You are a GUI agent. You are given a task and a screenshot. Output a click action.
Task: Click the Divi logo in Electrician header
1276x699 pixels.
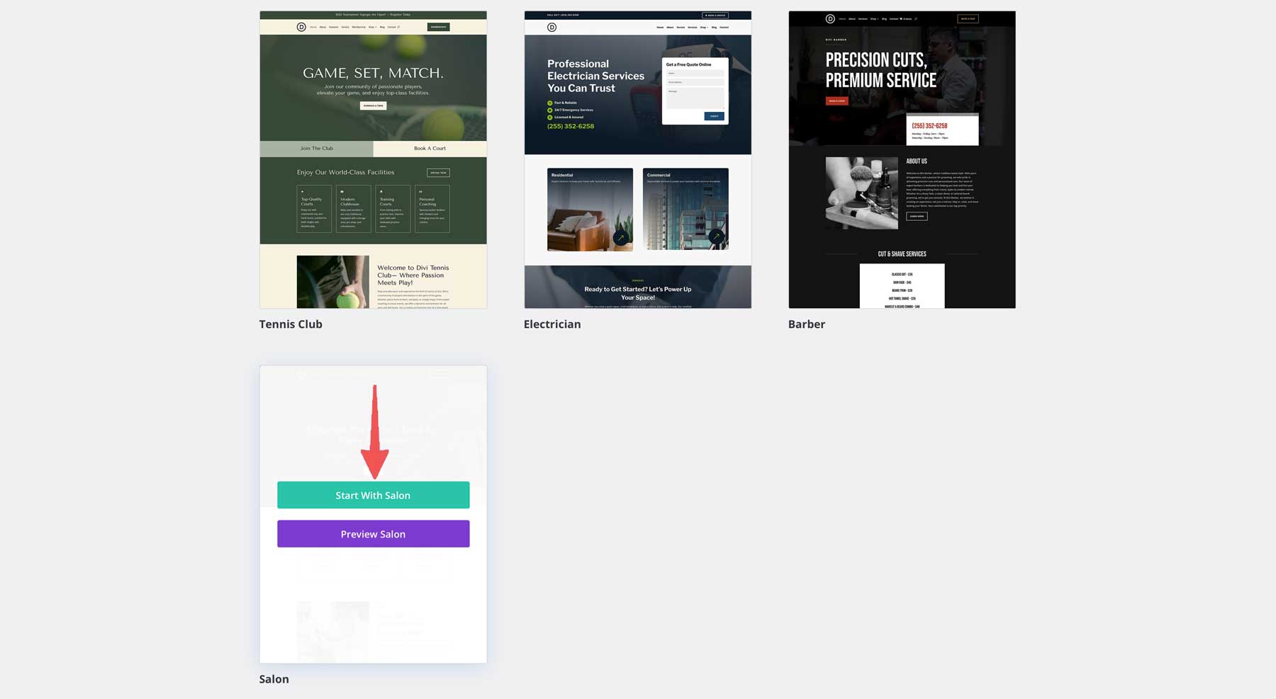point(552,28)
